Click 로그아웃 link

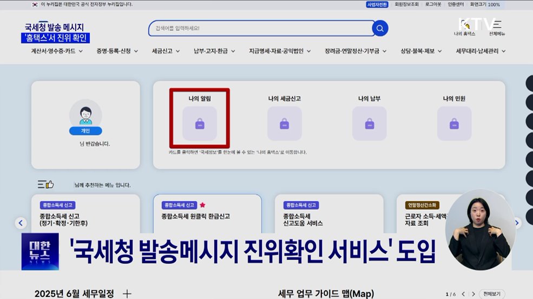coord(433,4)
